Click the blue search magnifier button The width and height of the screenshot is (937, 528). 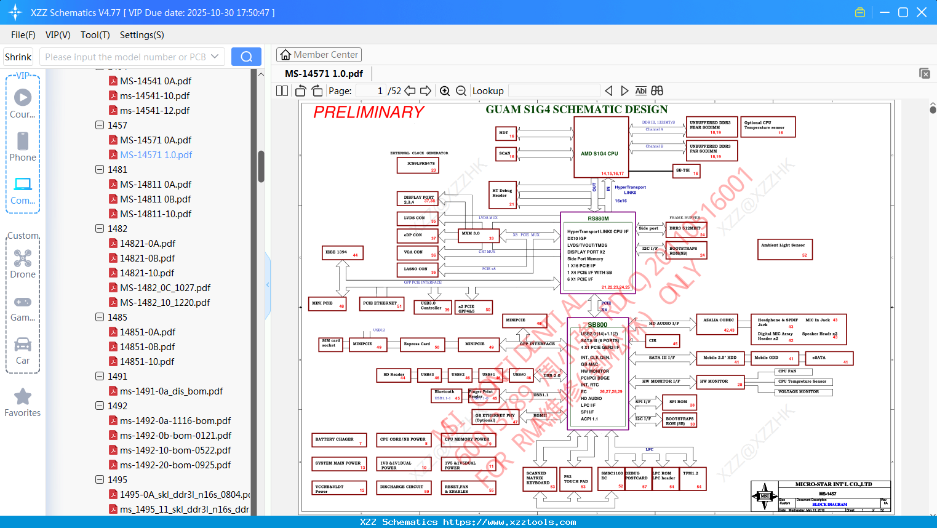(246, 57)
